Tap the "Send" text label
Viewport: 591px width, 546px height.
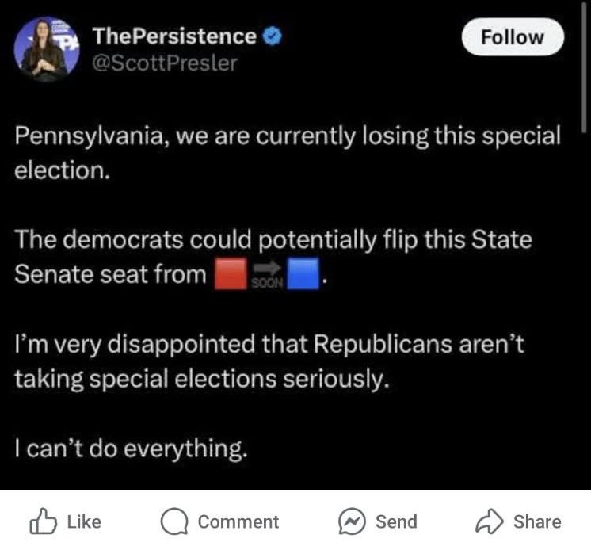click(396, 521)
